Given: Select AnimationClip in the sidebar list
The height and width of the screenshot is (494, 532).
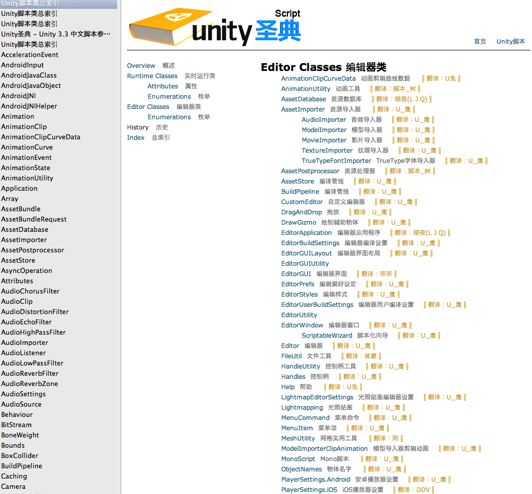Looking at the screenshot, I should [24, 126].
